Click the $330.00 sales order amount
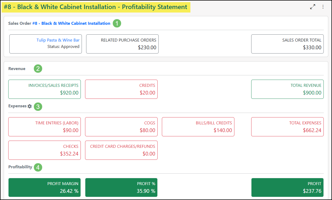 coord(312,48)
